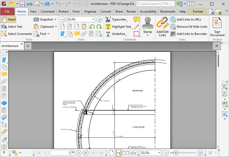Switch to the Organize ribbon tab
The height and width of the screenshot is (157, 229).
90,12
